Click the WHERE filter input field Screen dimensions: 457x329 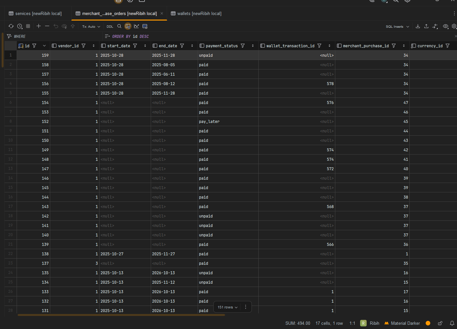coord(54,37)
